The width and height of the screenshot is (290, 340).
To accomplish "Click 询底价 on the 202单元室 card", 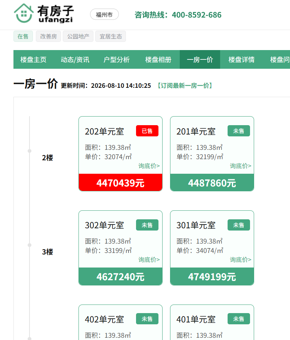I will [149, 166].
